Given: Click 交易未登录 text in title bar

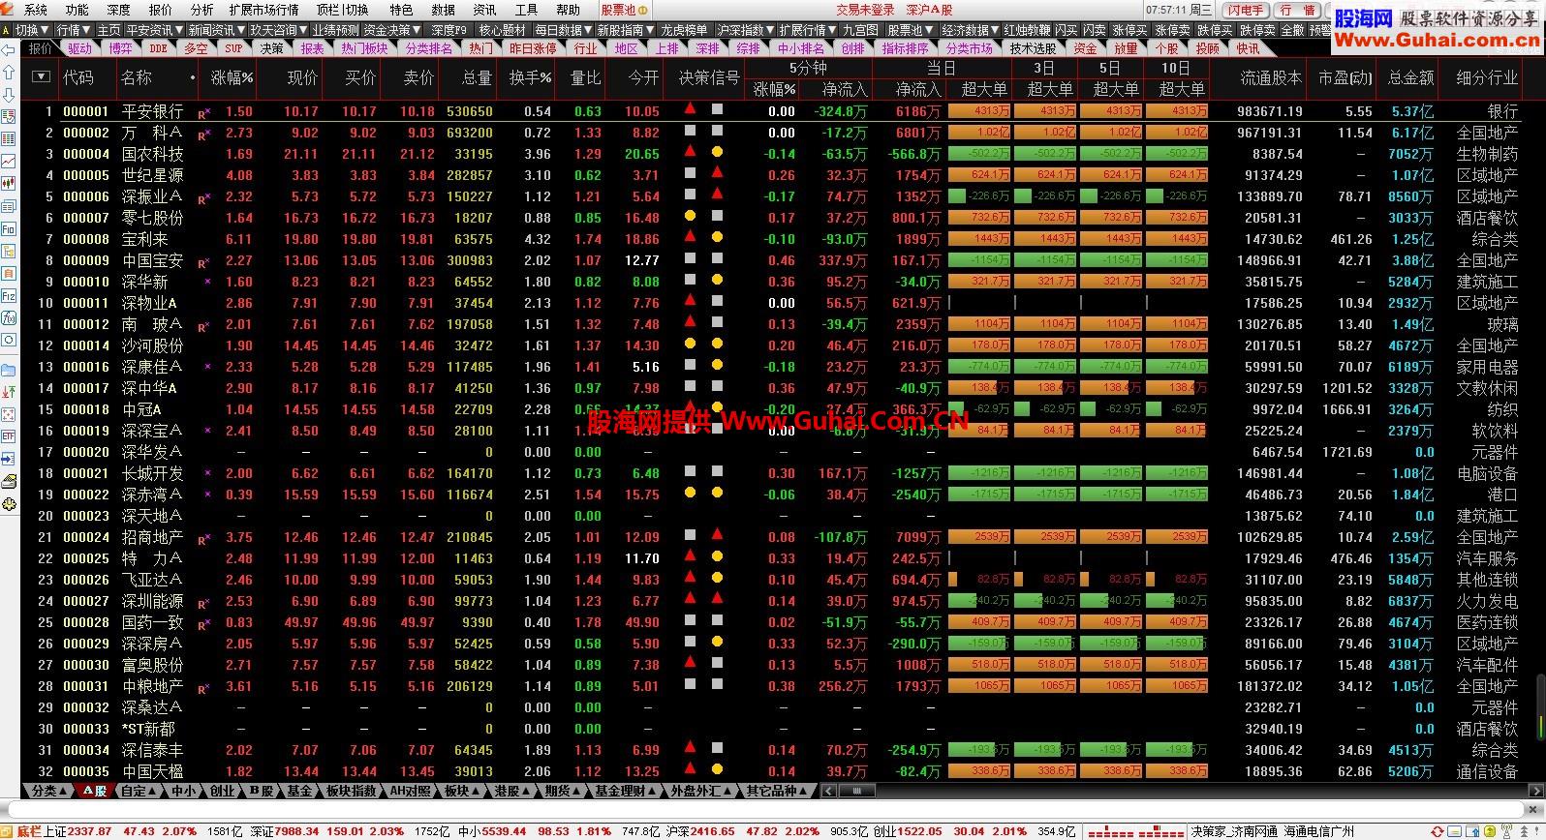Looking at the screenshot, I should point(865,10).
